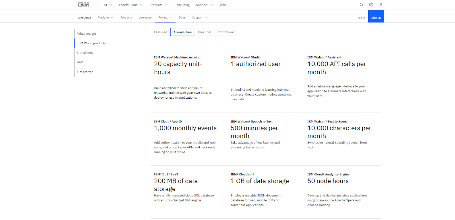Image resolution: width=455 pixels, height=220 pixels.
Task: Jump to the Get started section
Action: [85, 72]
